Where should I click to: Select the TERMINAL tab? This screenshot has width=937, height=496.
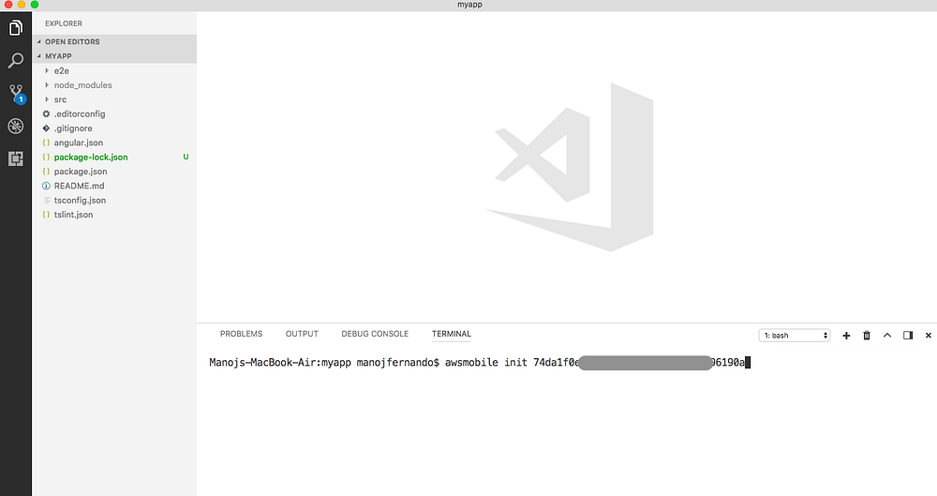tap(452, 334)
